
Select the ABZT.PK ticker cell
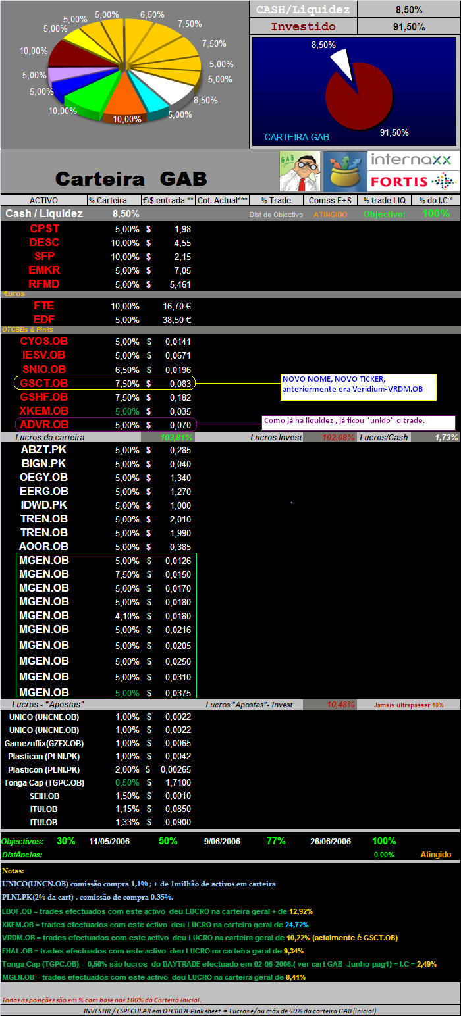tap(44, 449)
